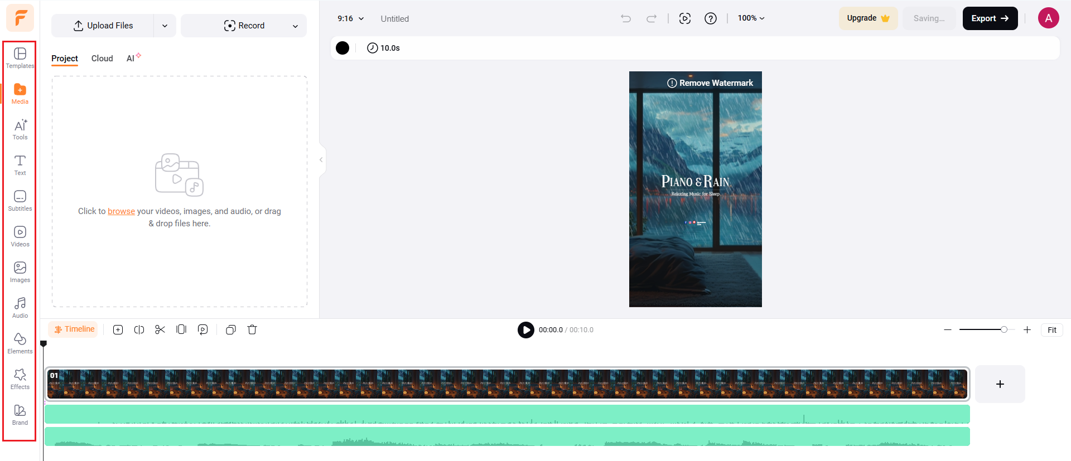Toggle the Timeline view button
Screen dimensions: 1071x461
coord(74,329)
